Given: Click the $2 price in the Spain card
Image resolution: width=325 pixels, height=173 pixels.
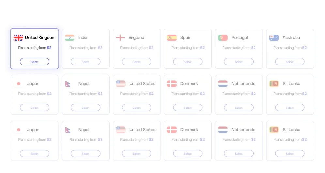Looking at the screenshot, I should point(202,48).
